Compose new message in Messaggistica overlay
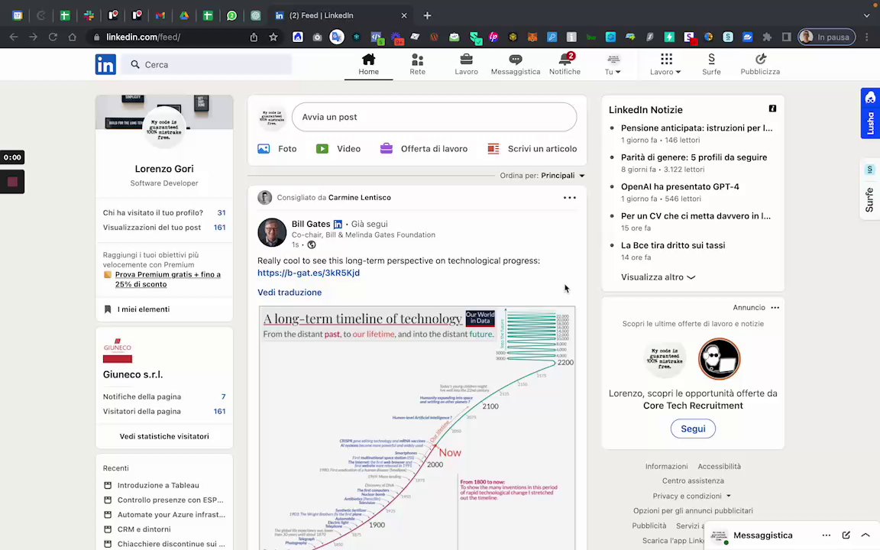This screenshot has width=880, height=550. (x=846, y=535)
